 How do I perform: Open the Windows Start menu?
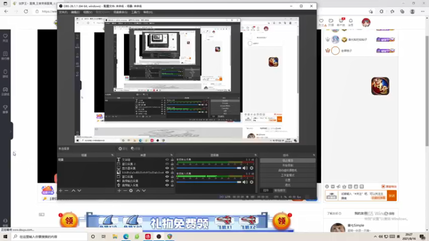[x=5, y=236]
